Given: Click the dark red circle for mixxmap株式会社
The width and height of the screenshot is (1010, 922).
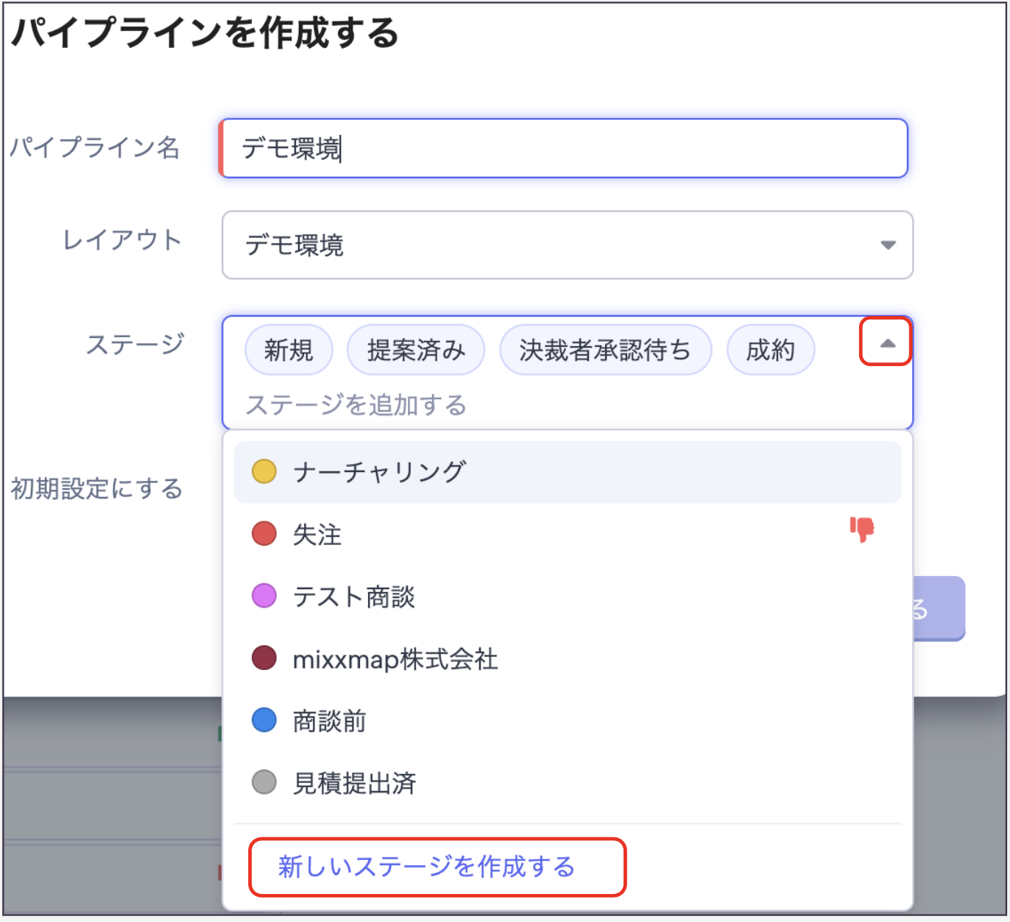Looking at the screenshot, I should [264, 658].
